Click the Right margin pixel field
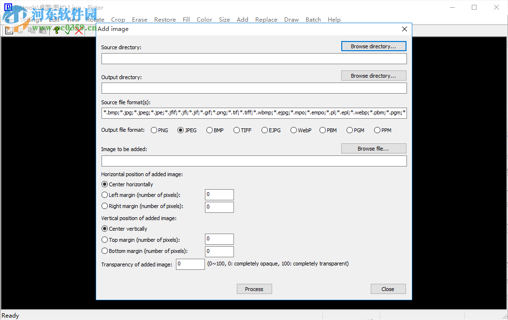 [219, 207]
